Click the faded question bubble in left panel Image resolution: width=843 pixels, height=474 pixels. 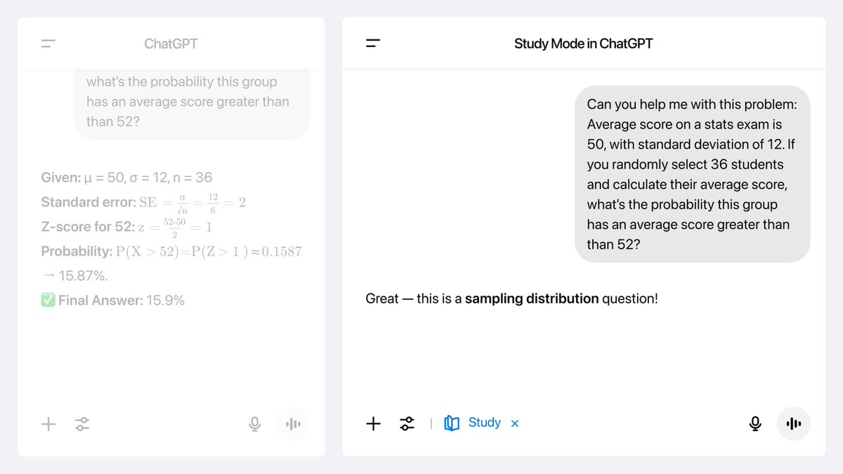191,103
